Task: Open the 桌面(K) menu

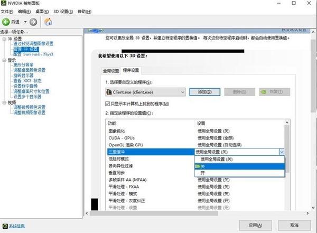Action: (x=42, y=12)
